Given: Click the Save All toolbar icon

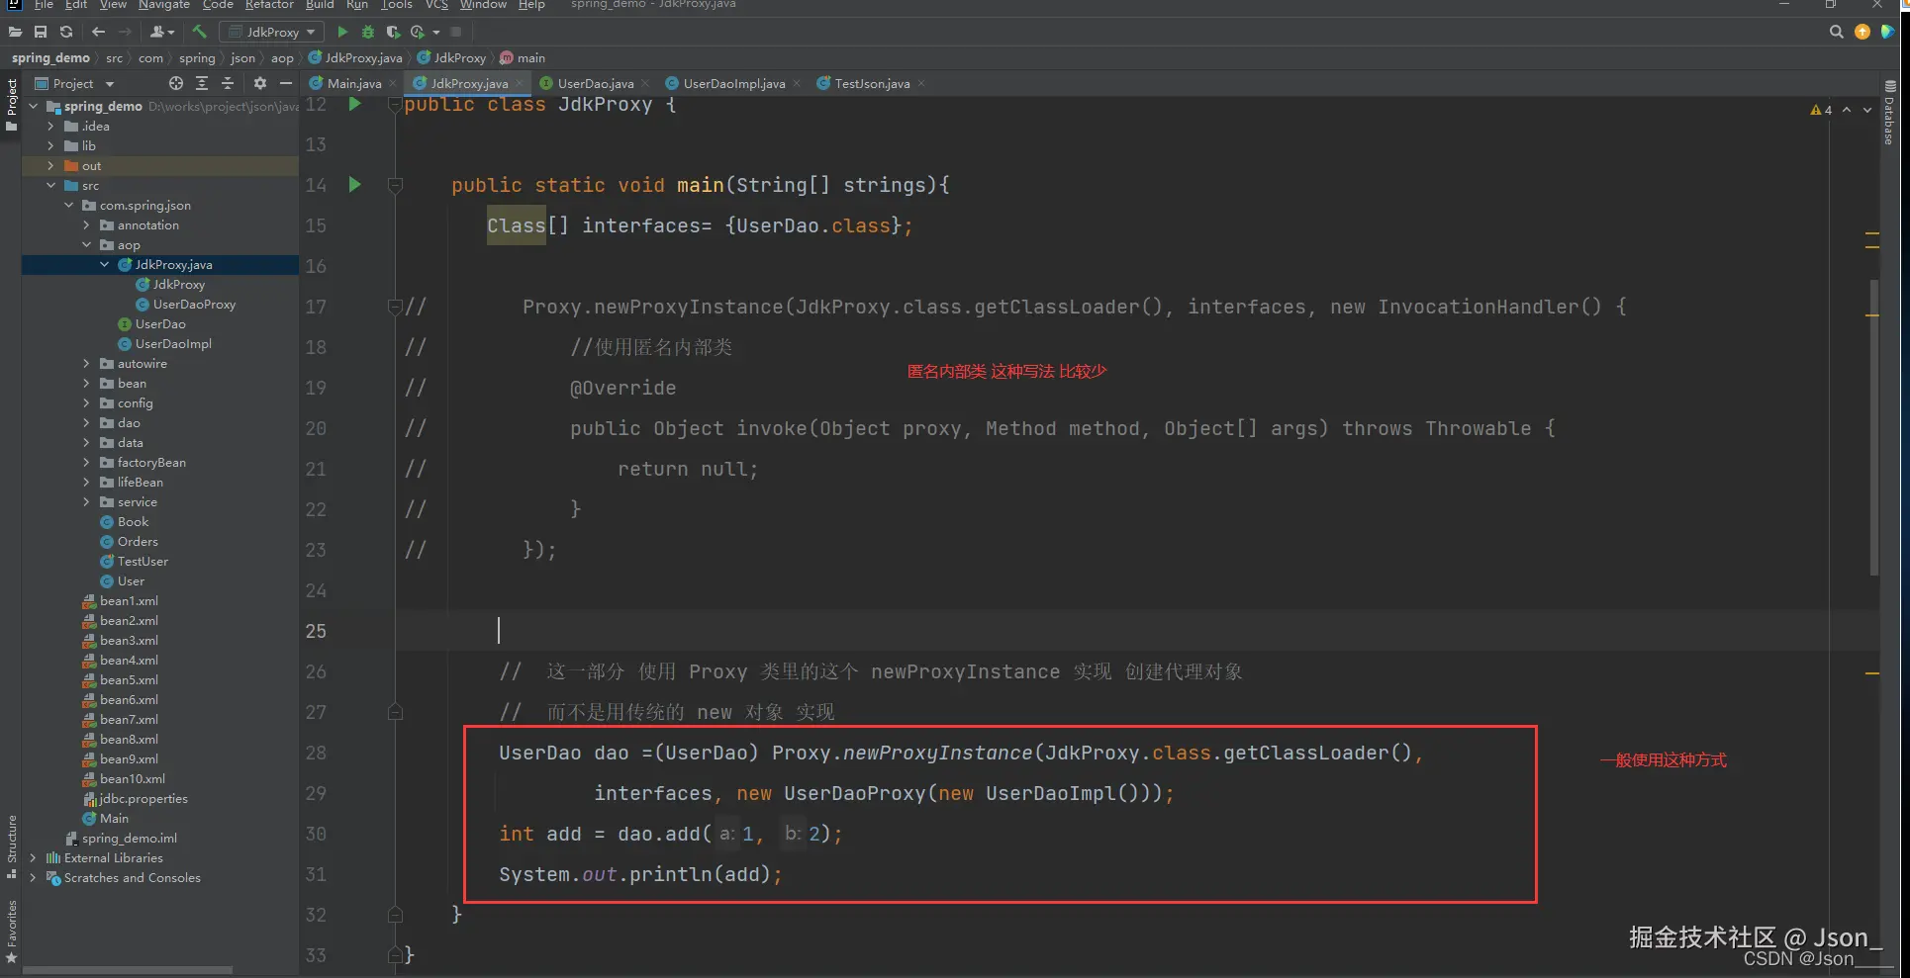Looking at the screenshot, I should tap(41, 32).
